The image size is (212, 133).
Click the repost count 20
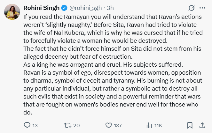76,125
